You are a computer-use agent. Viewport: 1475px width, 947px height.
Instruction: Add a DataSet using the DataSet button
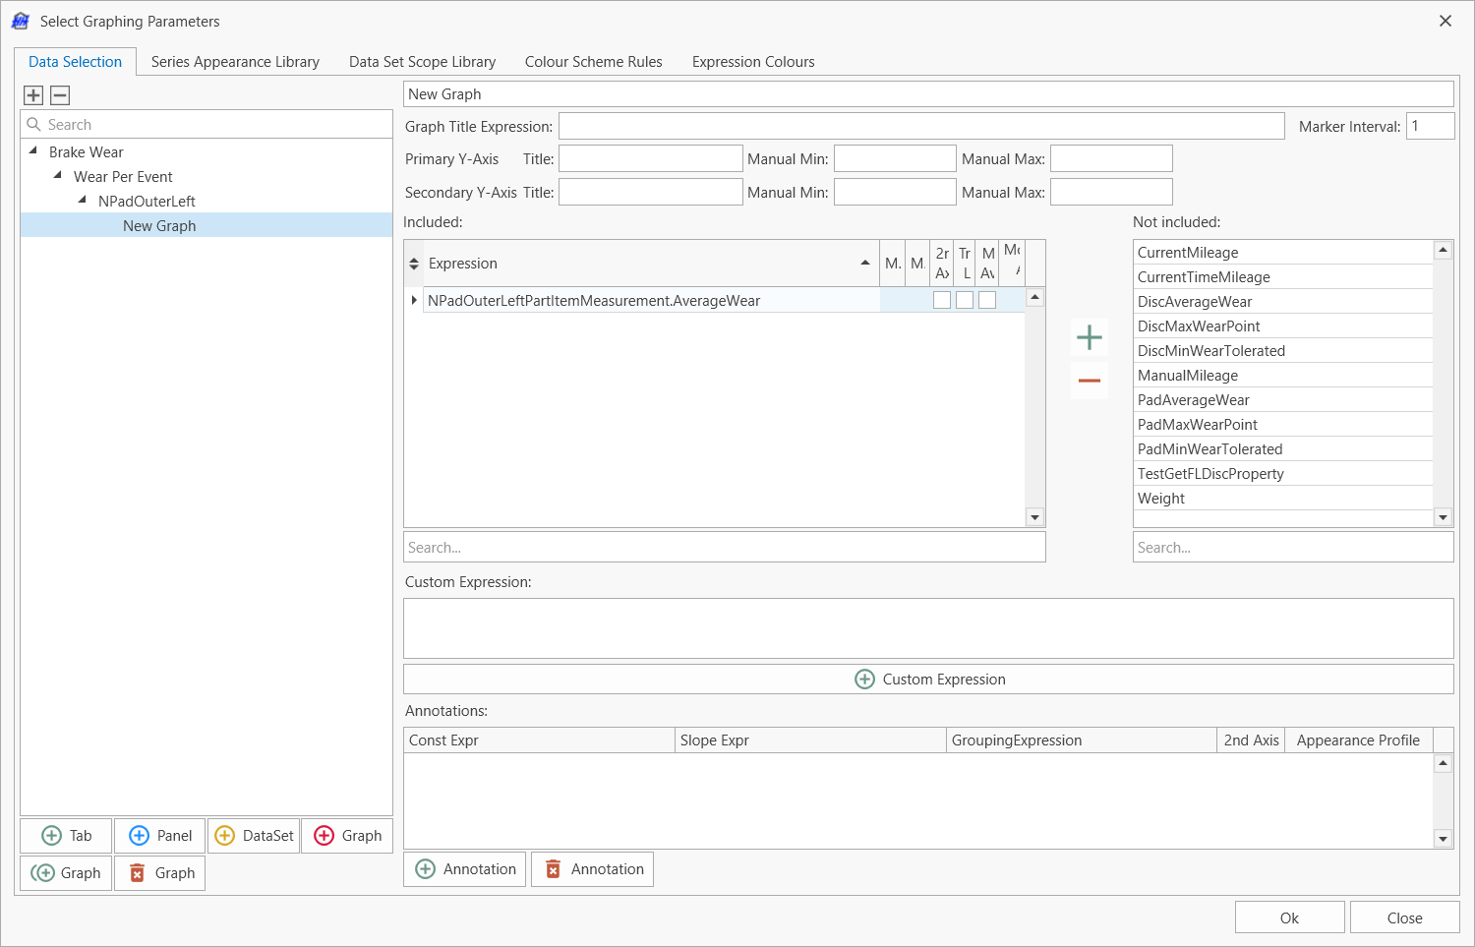pos(254,836)
